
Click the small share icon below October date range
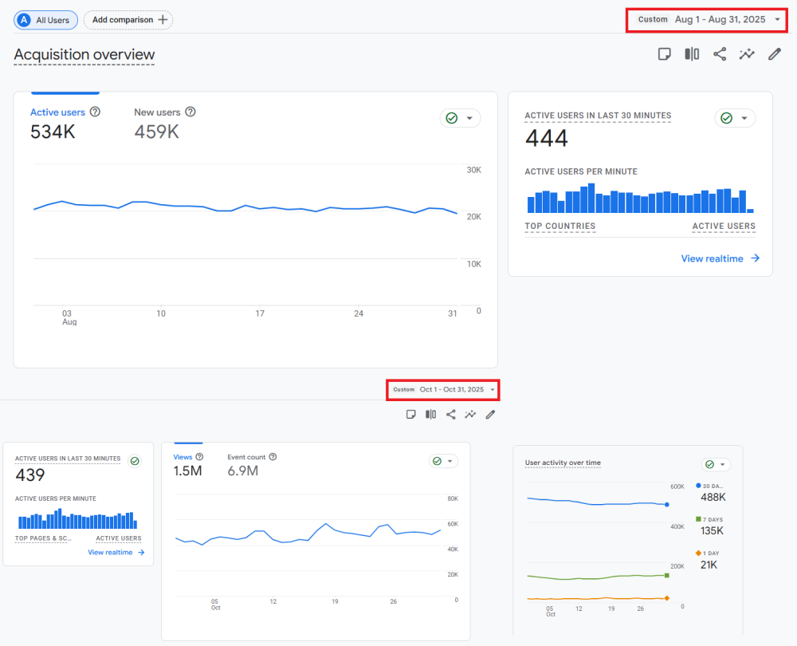click(x=451, y=414)
